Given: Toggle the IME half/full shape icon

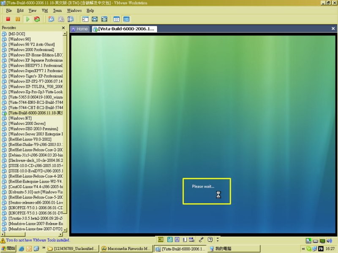Looking at the screenshot, I should 185,240.
